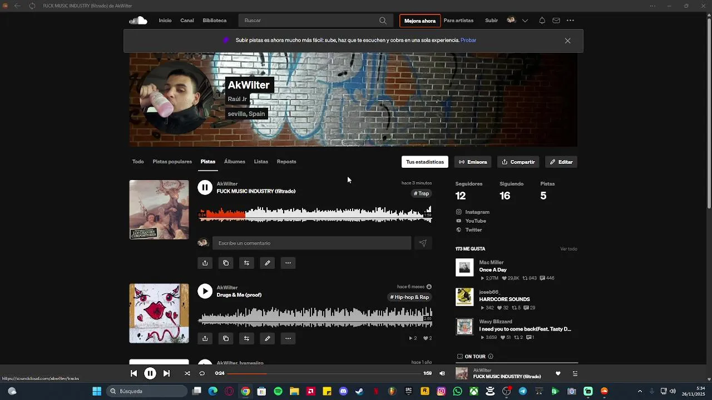
Task: Open the Pistas populares tab
Action: (172, 162)
